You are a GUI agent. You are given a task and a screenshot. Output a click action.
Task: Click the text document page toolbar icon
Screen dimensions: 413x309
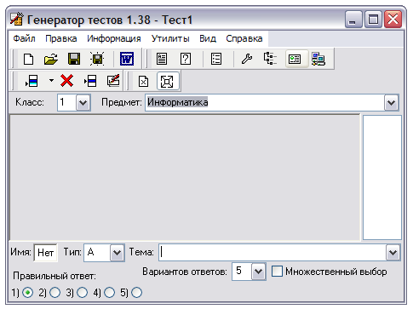point(162,60)
